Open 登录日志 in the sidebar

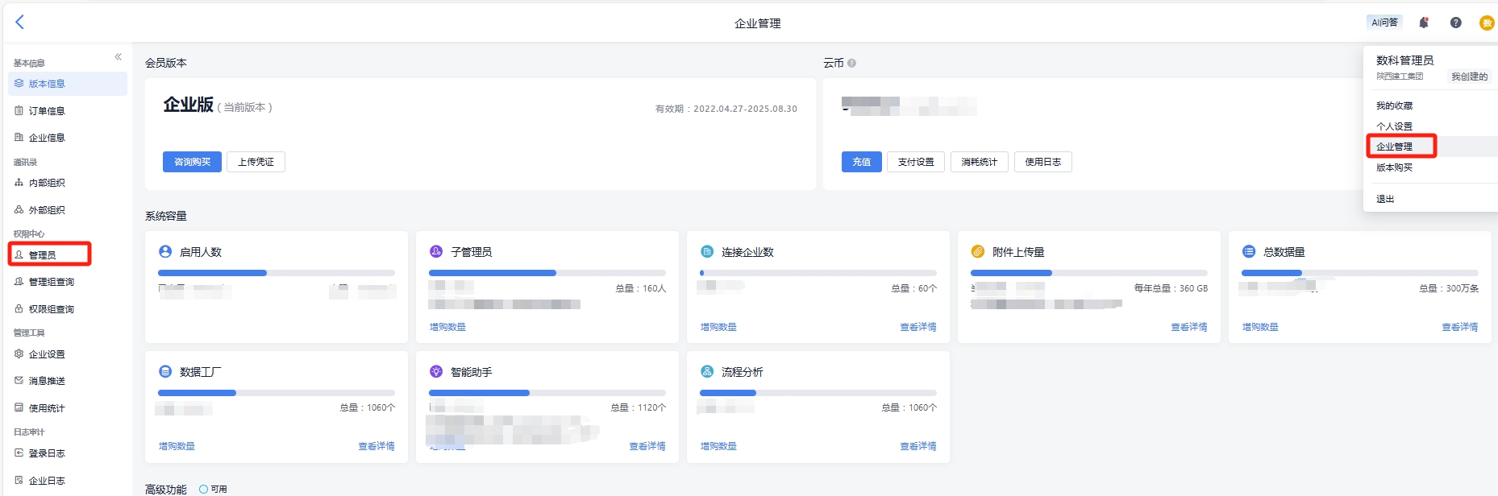pyautogui.click(x=47, y=453)
